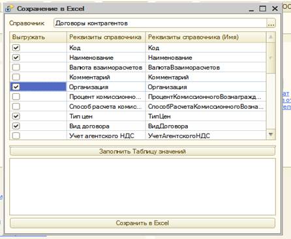Click the table scrollbar up arrow

coord(271,37)
